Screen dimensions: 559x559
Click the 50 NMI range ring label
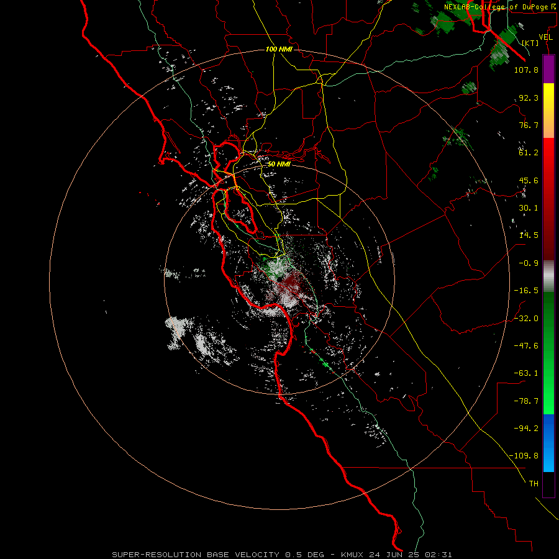[x=279, y=164]
